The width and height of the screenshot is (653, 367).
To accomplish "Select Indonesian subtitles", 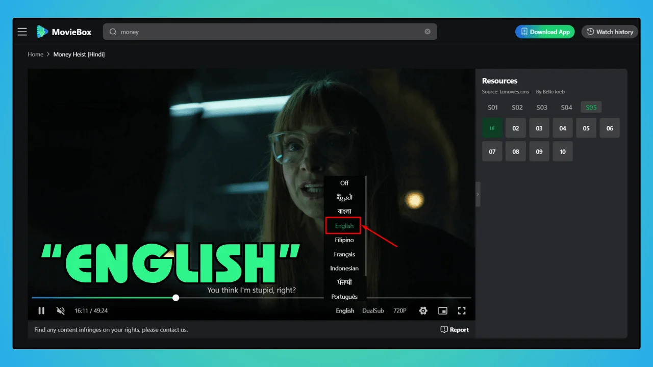I will [344, 269].
